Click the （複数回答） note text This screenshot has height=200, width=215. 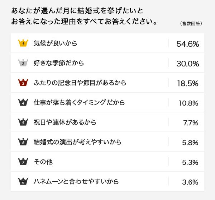click(191, 24)
